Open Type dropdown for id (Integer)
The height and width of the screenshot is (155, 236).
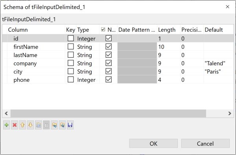tap(88, 38)
